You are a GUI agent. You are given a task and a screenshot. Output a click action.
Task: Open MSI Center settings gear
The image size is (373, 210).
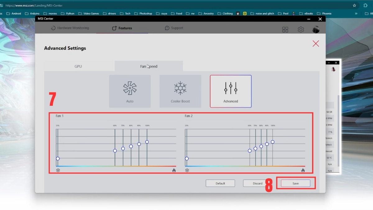coord(301,30)
